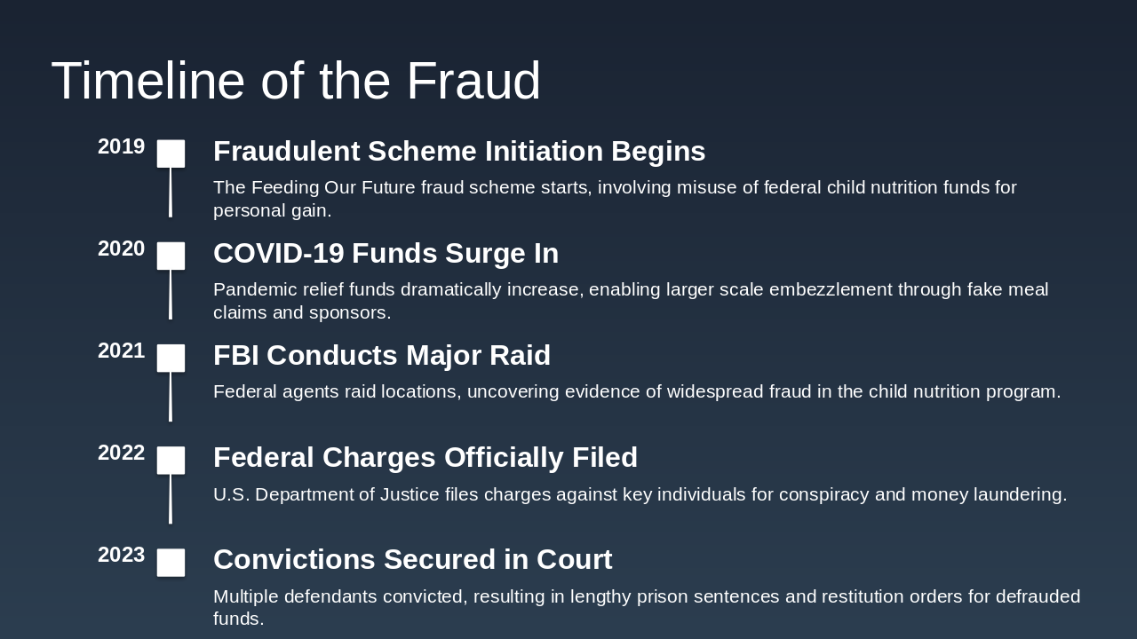Viewport: 1137px width, 639px height.
Task: Select the "FBI Conducts Major Raid" heading
Action: pyautogui.click(x=382, y=356)
